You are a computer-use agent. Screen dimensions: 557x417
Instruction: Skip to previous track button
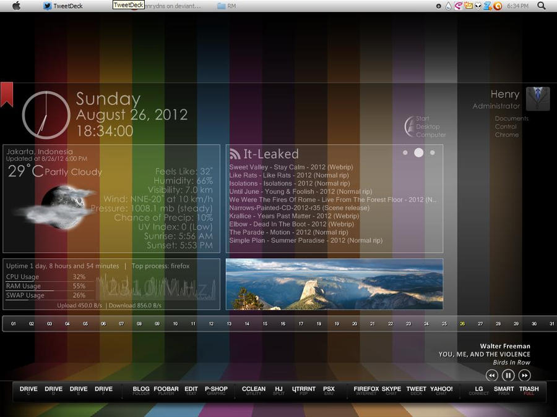click(491, 375)
